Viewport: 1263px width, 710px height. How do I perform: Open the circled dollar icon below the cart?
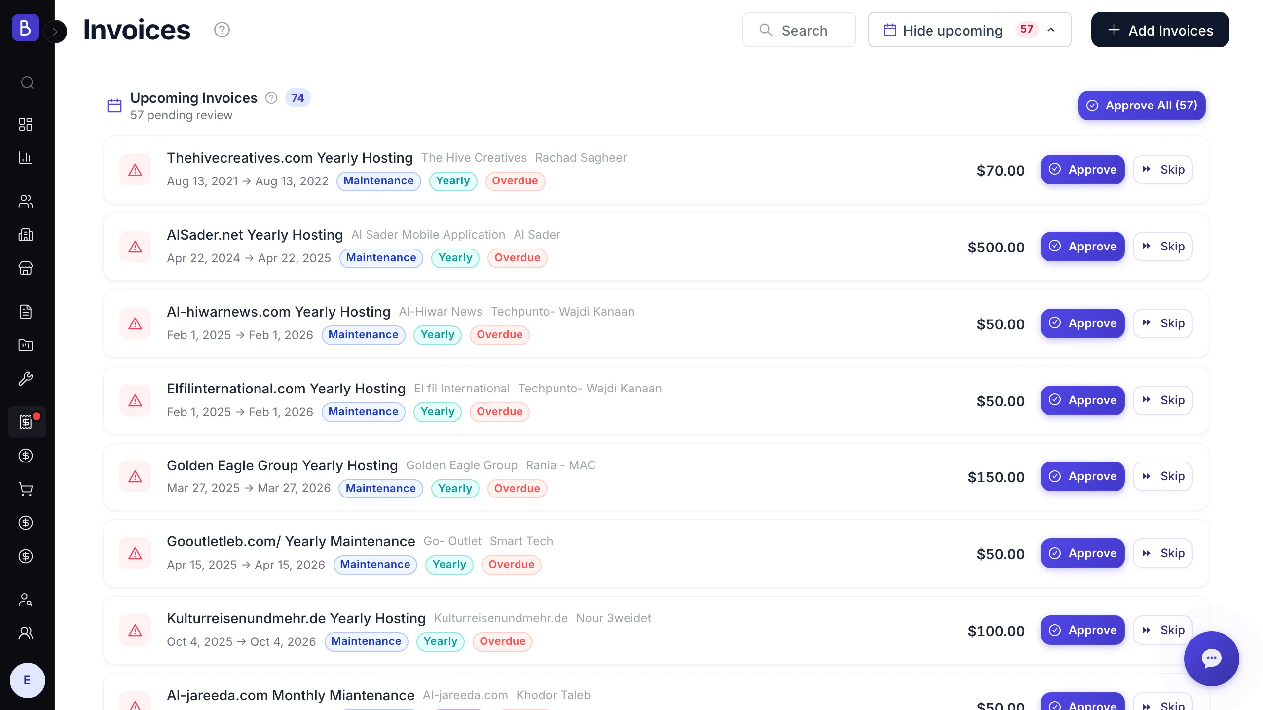26,523
